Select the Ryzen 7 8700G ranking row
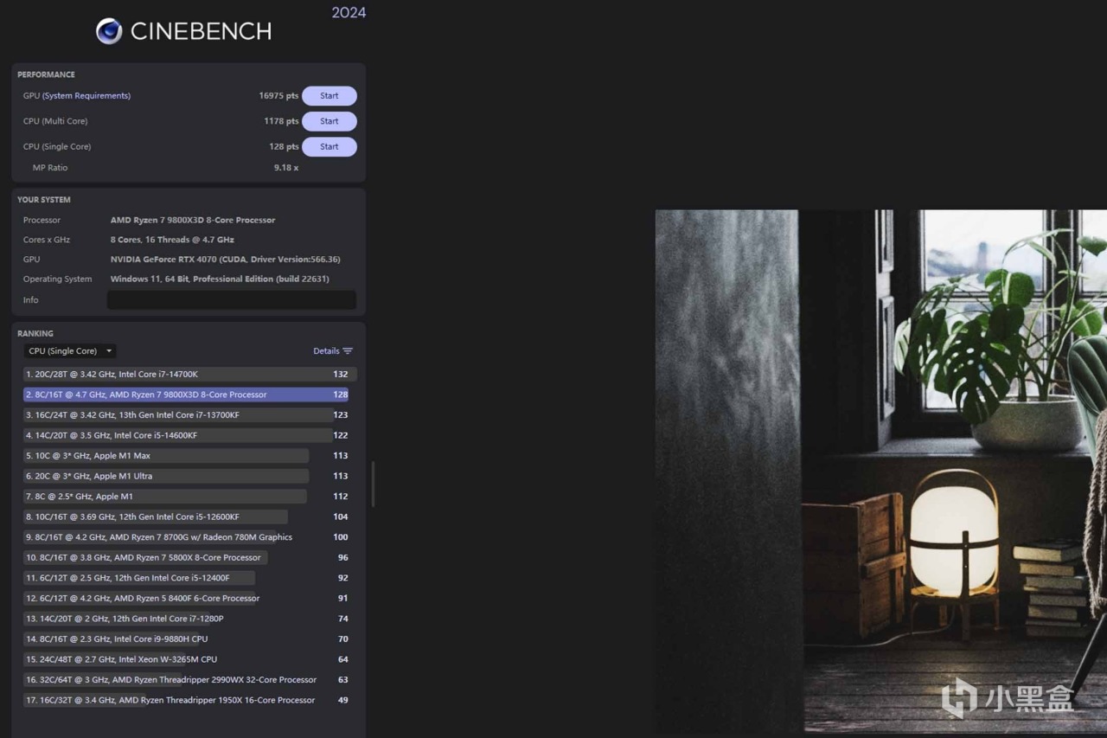This screenshot has width=1107, height=738. 189,537
